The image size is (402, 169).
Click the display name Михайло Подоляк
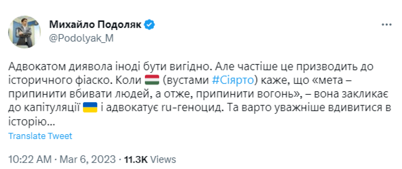pos(96,25)
